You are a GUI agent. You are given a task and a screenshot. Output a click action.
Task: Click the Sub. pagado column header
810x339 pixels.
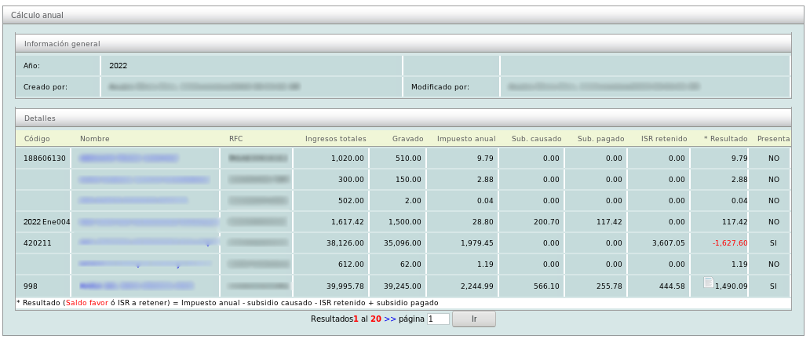600,139
